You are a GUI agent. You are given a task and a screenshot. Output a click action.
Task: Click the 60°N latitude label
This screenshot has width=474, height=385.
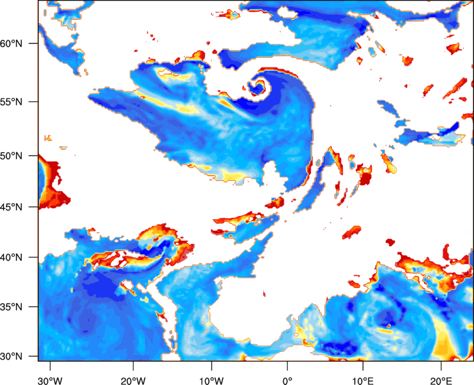(x=11, y=43)
